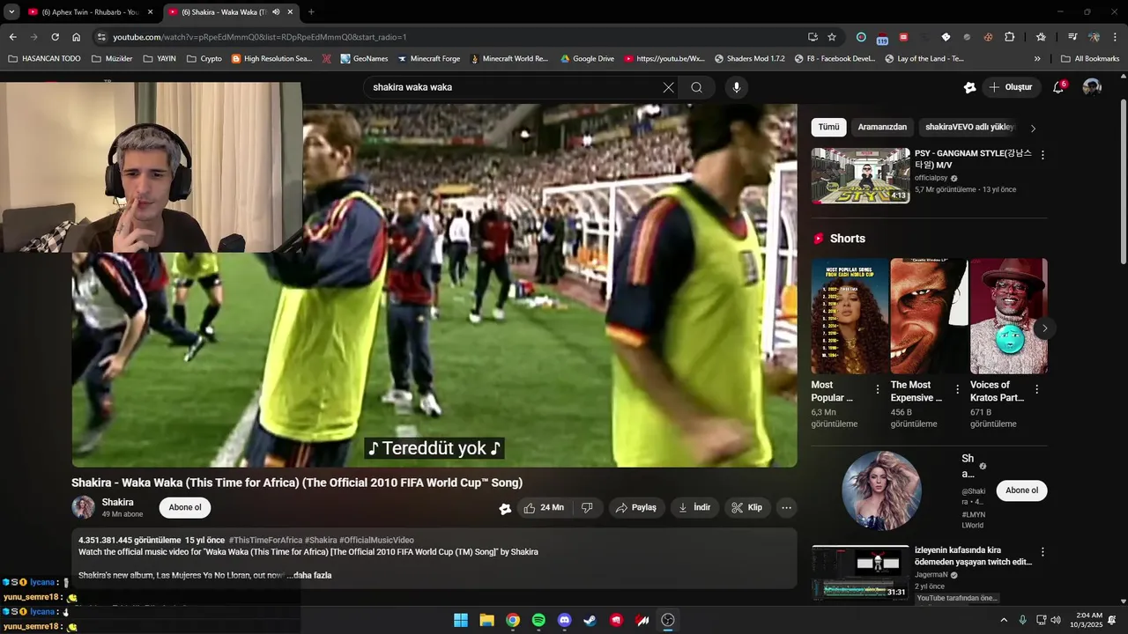Open options menu for Gangnam Style video

[1043, 155]
